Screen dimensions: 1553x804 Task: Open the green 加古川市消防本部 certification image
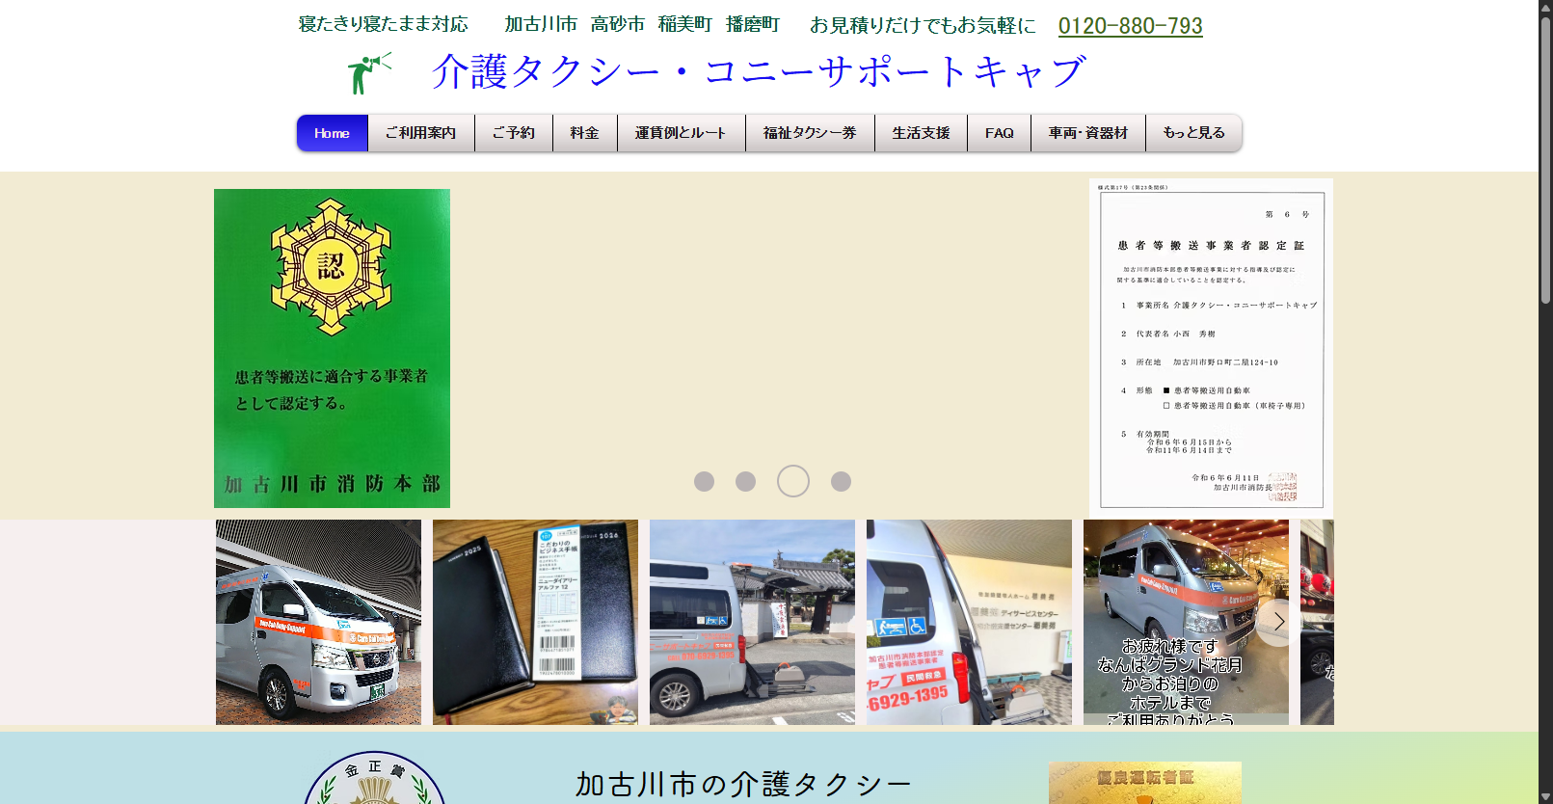(332, 348)
